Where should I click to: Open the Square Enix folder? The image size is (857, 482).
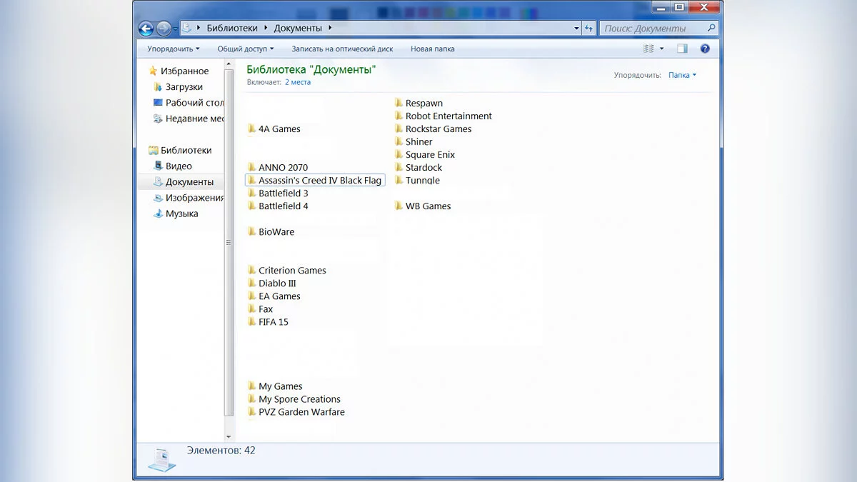(429, 155)
